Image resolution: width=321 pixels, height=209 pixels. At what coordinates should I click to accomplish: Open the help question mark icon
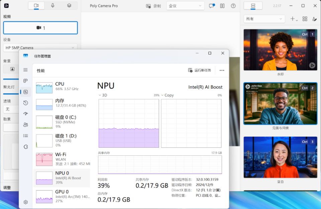coord(233,6)
